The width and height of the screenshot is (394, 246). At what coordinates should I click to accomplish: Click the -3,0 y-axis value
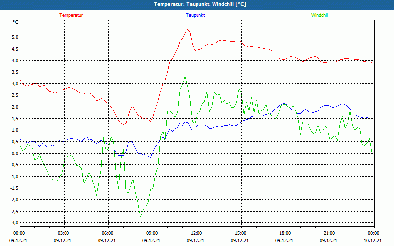pos(15,223)
